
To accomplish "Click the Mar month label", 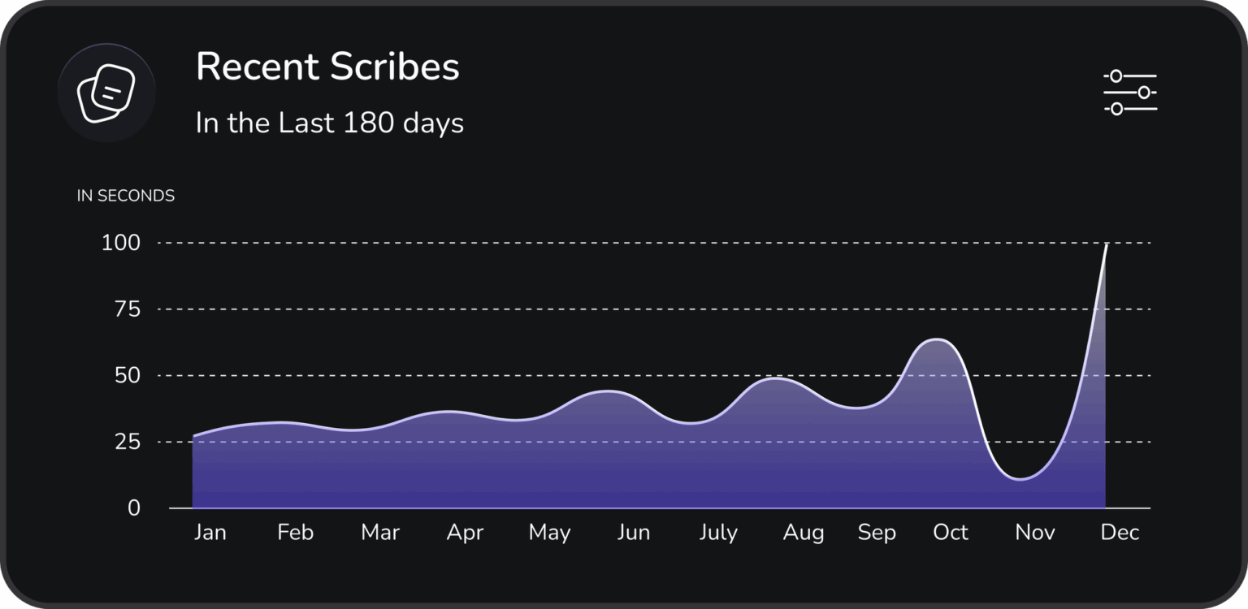I will [x=380, y=533].
